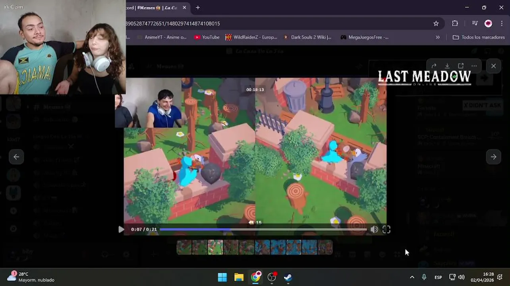Select the first thumbnail in media strip

[x=184, y=247]
